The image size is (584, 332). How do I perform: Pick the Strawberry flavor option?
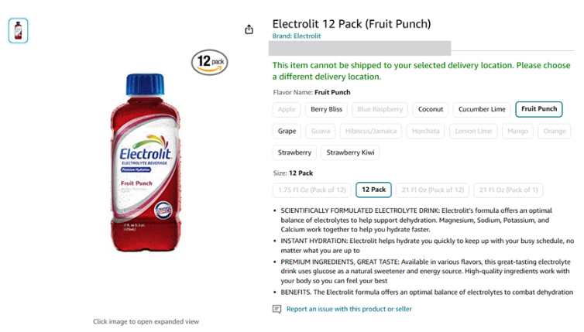294,152
